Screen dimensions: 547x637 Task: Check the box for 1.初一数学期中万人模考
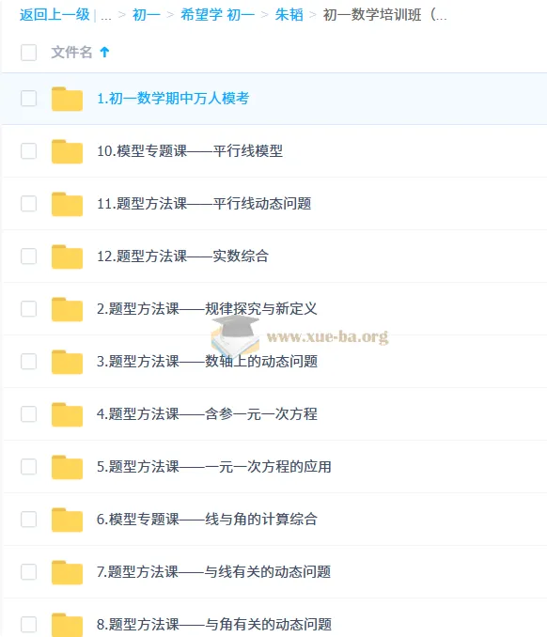[28, 99]
